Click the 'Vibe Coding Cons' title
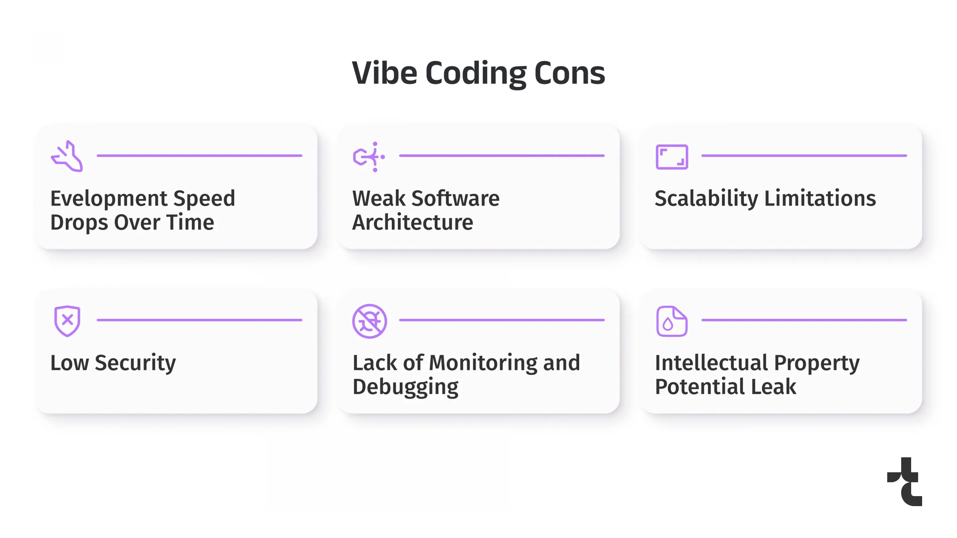This screenshot has height=538, width=957. tap(478, 73)
